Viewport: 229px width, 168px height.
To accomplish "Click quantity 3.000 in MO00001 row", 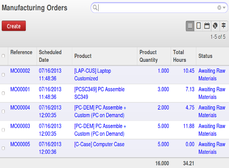I will (x=163, y=89).
